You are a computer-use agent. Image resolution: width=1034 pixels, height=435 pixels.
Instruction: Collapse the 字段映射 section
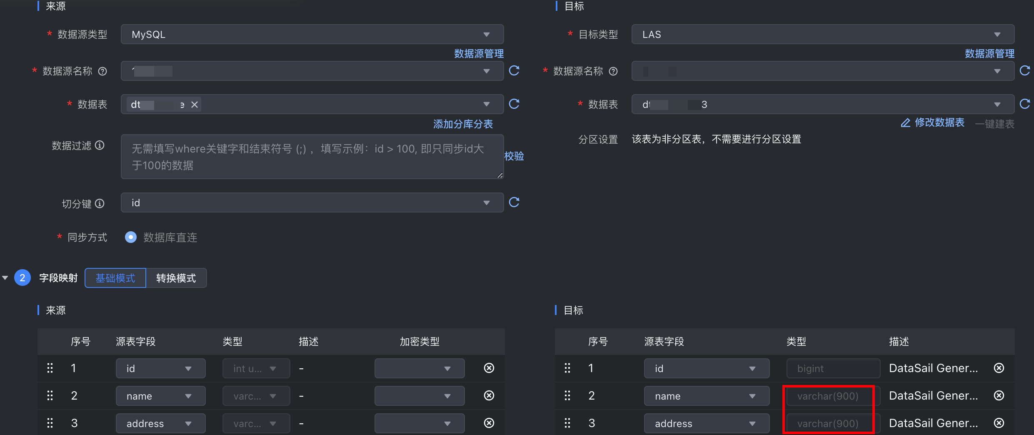(5, 278)
